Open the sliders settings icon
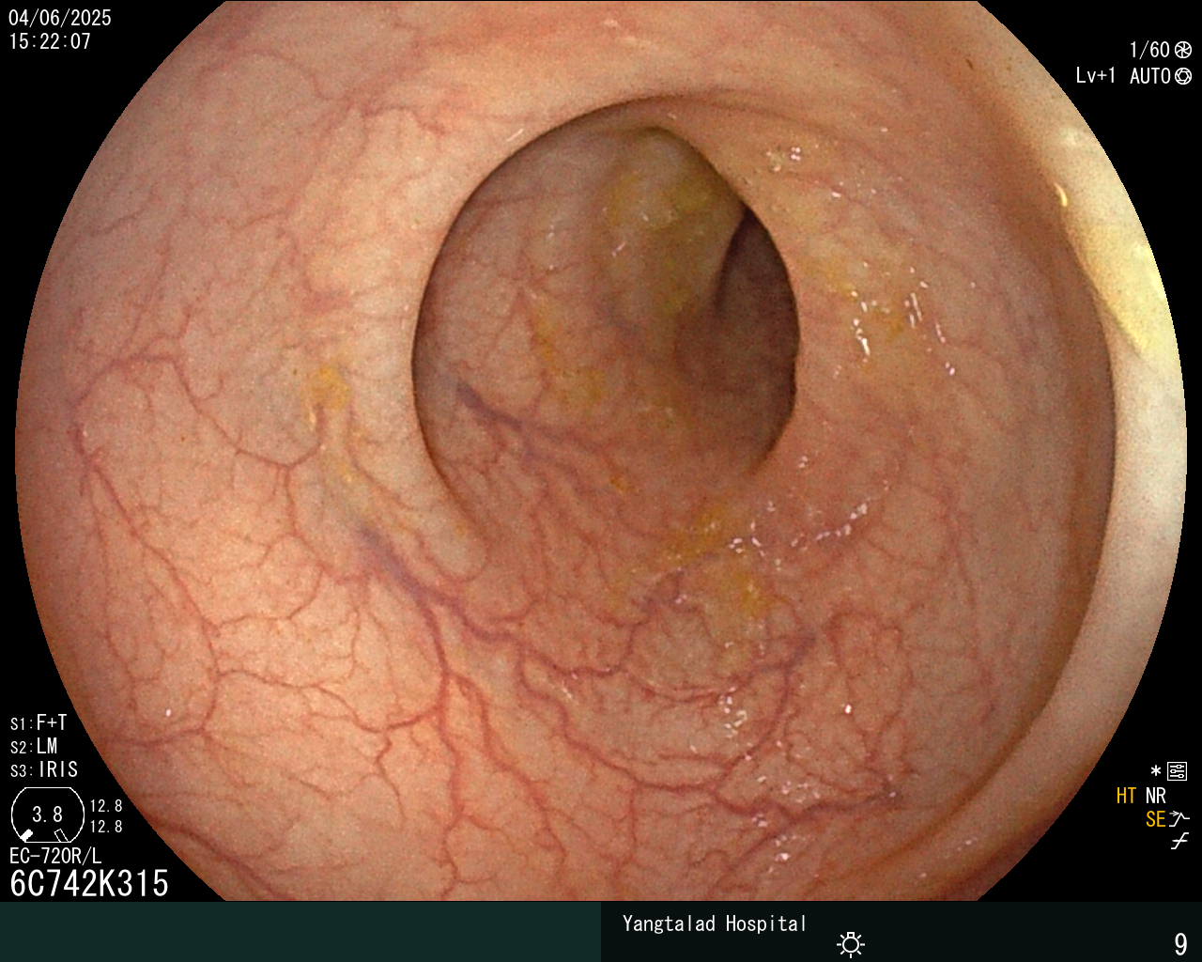This screenshot has width=1202, height=962. tap(1178, 771)
